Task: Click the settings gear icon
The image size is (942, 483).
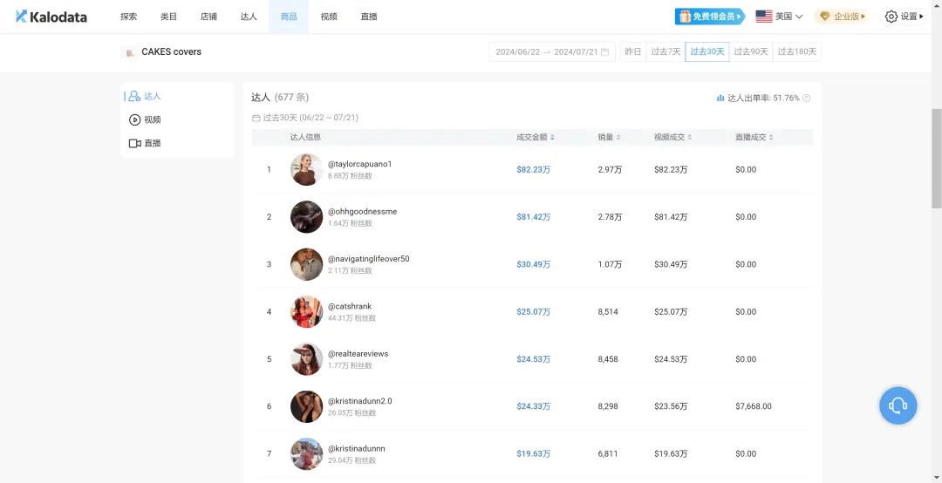Action: click(891, 17)
